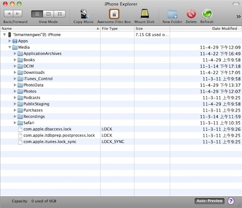Select the com.apple.dbaccess.lock file icon
This screenshot has height=208, width=242.
pos(20,129)
